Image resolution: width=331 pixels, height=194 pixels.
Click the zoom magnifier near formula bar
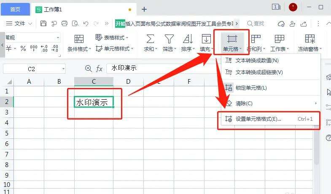(x=88, y=69)
